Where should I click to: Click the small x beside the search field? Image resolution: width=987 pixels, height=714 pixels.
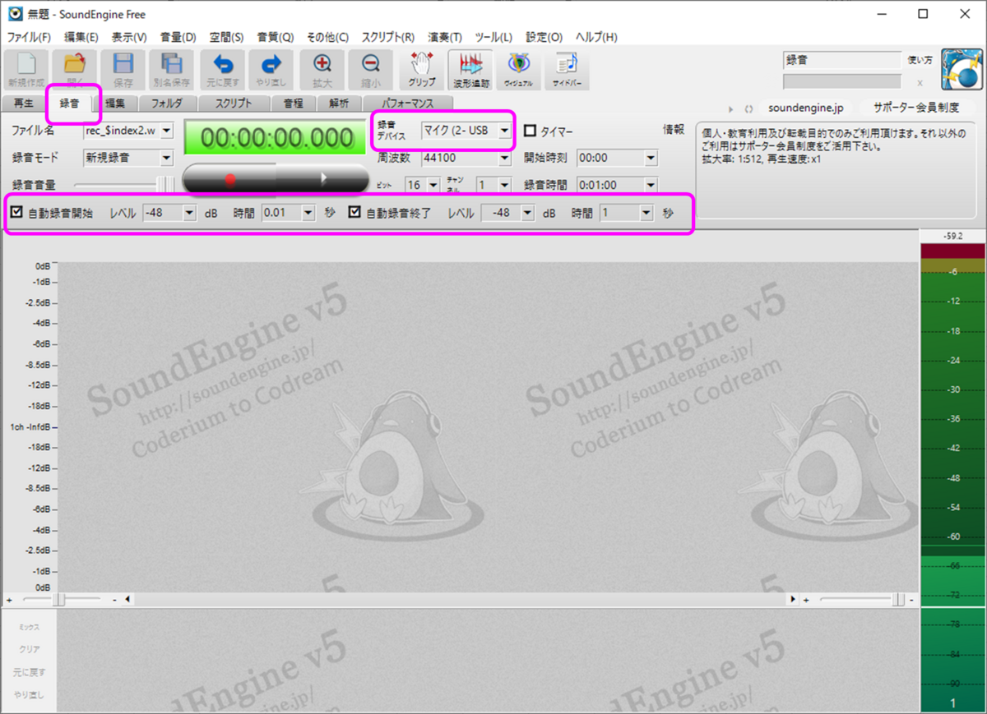coord(920,83)
